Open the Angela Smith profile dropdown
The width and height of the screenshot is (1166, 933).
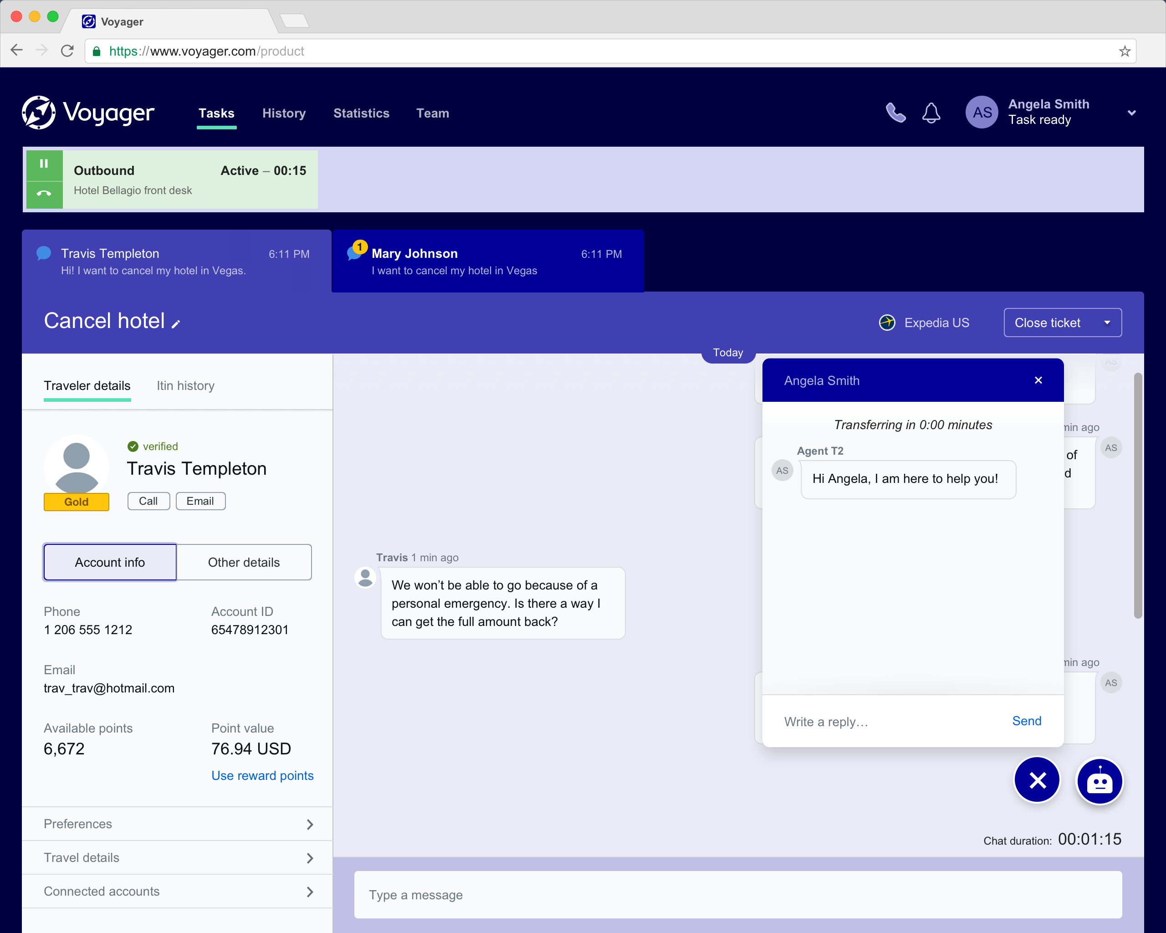pos(1131,113)
